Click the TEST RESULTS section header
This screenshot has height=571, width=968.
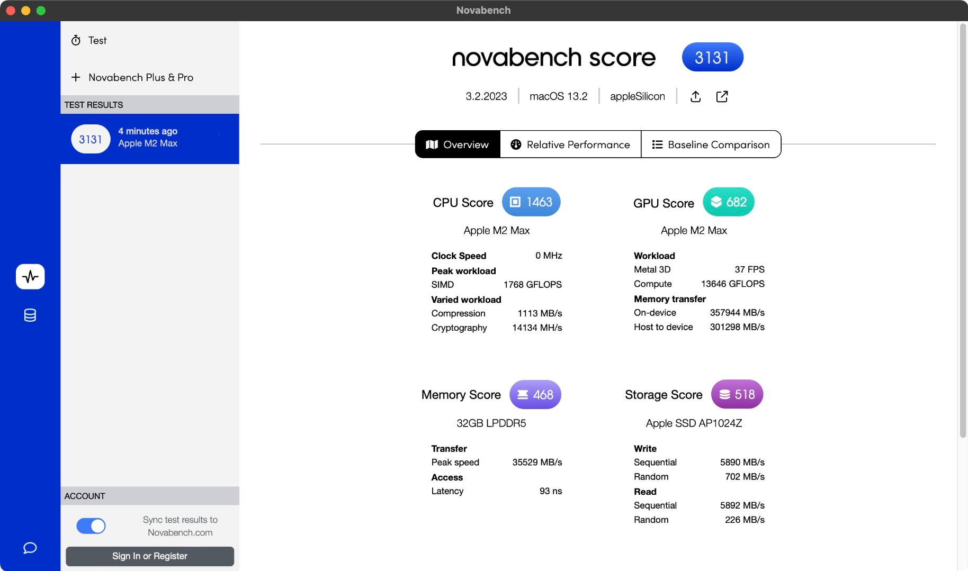coord(150,105)
